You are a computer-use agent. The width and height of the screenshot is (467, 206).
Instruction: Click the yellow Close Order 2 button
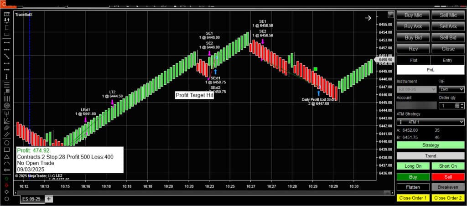click(x=448, y=198)
